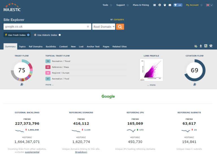Open the language flag selector
Image resolution: width=217 pixels, height=155 pixels.
coord(209,5)
